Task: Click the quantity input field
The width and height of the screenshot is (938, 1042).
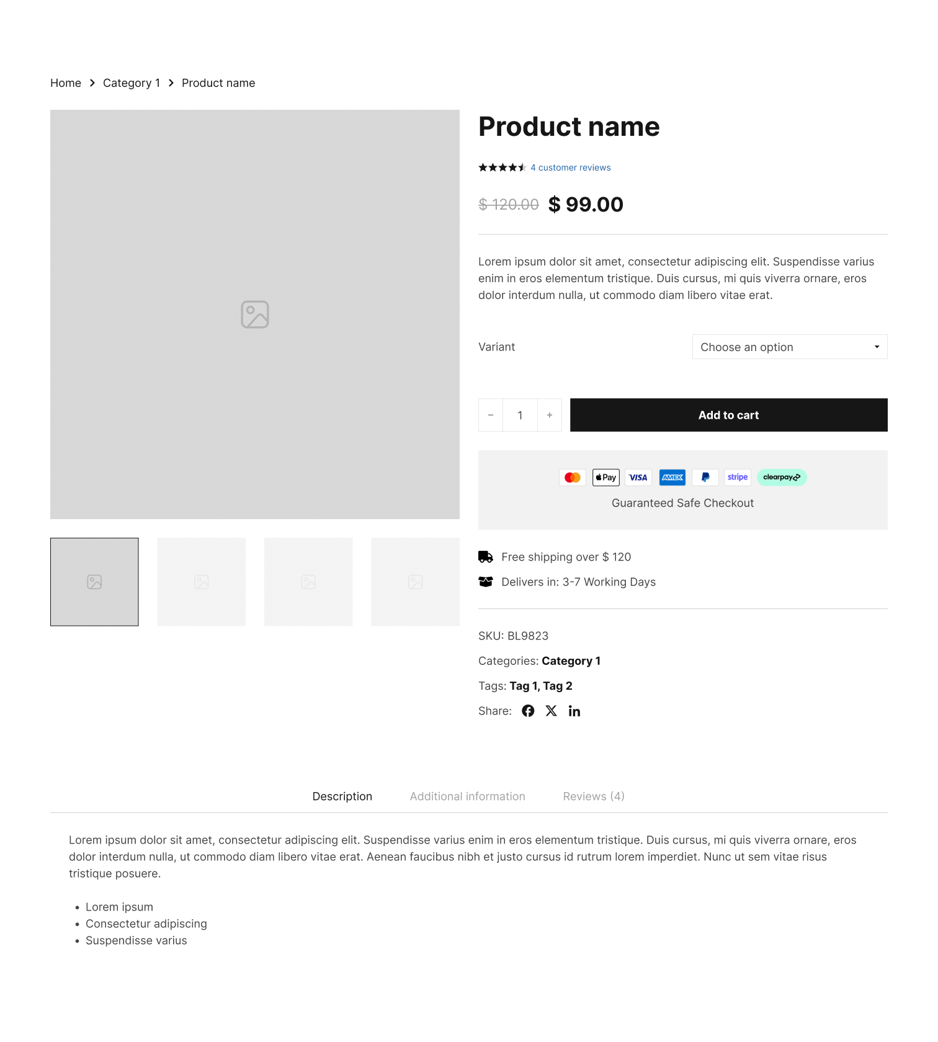Action: click(x=520, y=415)
